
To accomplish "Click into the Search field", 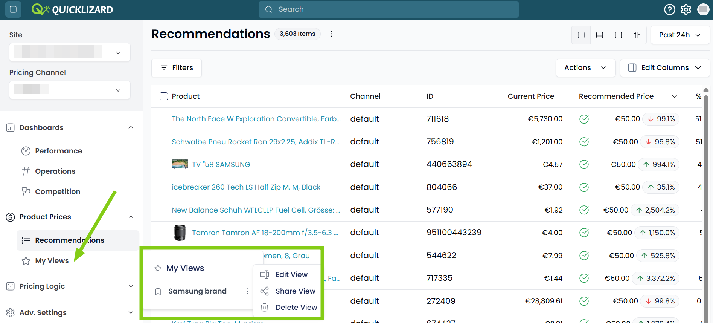I will click(388, 9).
